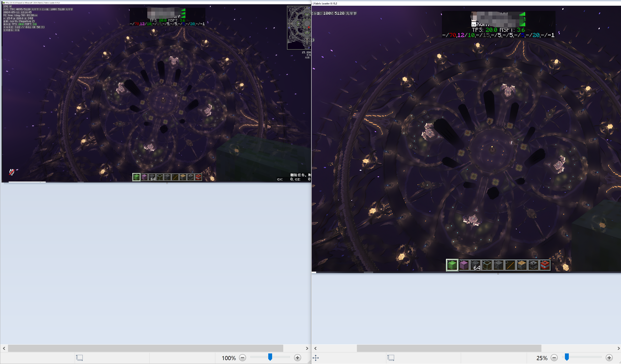Click right window zoom slider handle
Viewport: 621px width, 364px height.
click(566, 357)
